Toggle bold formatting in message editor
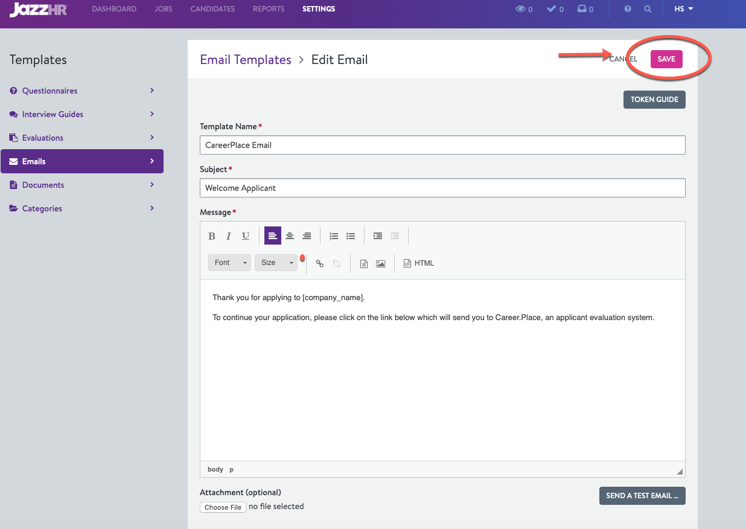Screen dimensions: 746x529 [212, 236]
